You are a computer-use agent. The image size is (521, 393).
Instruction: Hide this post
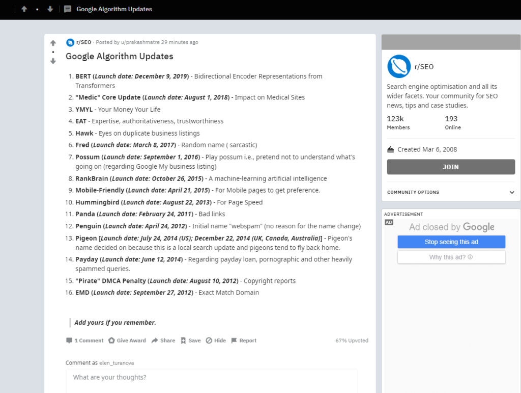pyautogui.click(x=216, y=340)
